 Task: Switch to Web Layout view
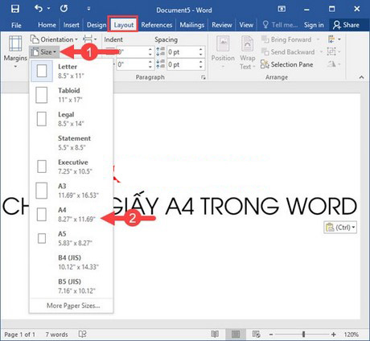click(256, 334)
